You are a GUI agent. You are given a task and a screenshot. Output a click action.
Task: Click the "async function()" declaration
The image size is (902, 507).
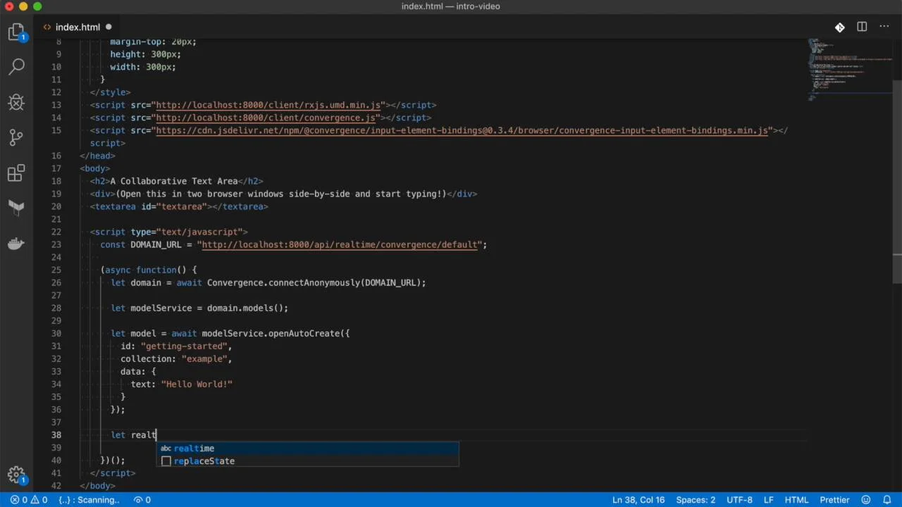[x=146, y=270]
